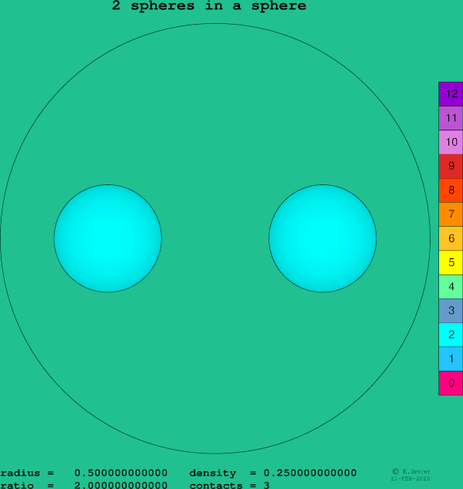This screenshot has height=489, width=463.
Task: Click the violet swatch labeled 11
Action: tap(451, 118)
